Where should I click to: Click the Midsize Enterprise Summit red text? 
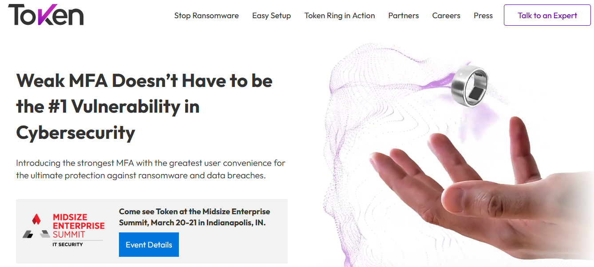tap(79, 226)
